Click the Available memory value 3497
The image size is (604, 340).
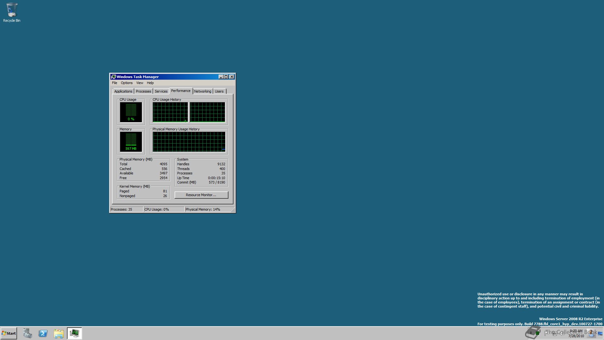click(x=164, y=173)
